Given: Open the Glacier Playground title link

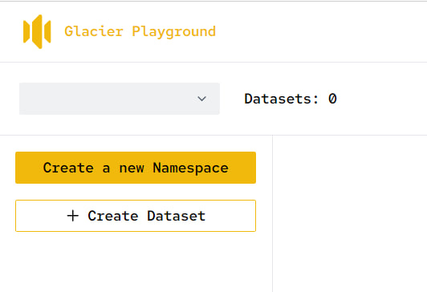Looking at the screenshot, I should tap(140, 31).
